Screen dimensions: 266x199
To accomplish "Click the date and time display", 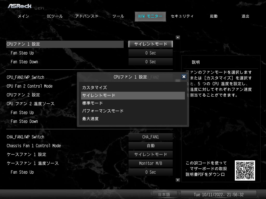I will pyautogui.click(x=219, y=195).
